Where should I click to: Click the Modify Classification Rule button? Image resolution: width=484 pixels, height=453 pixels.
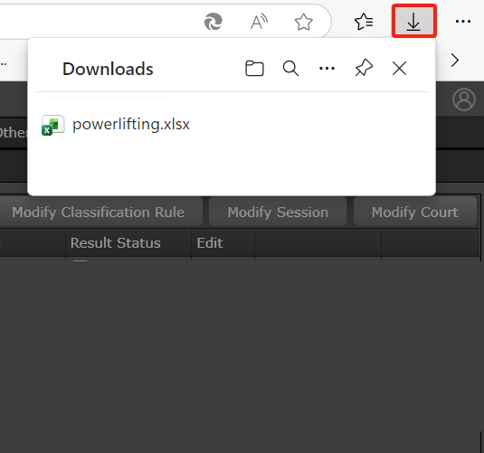pos(99,212)
